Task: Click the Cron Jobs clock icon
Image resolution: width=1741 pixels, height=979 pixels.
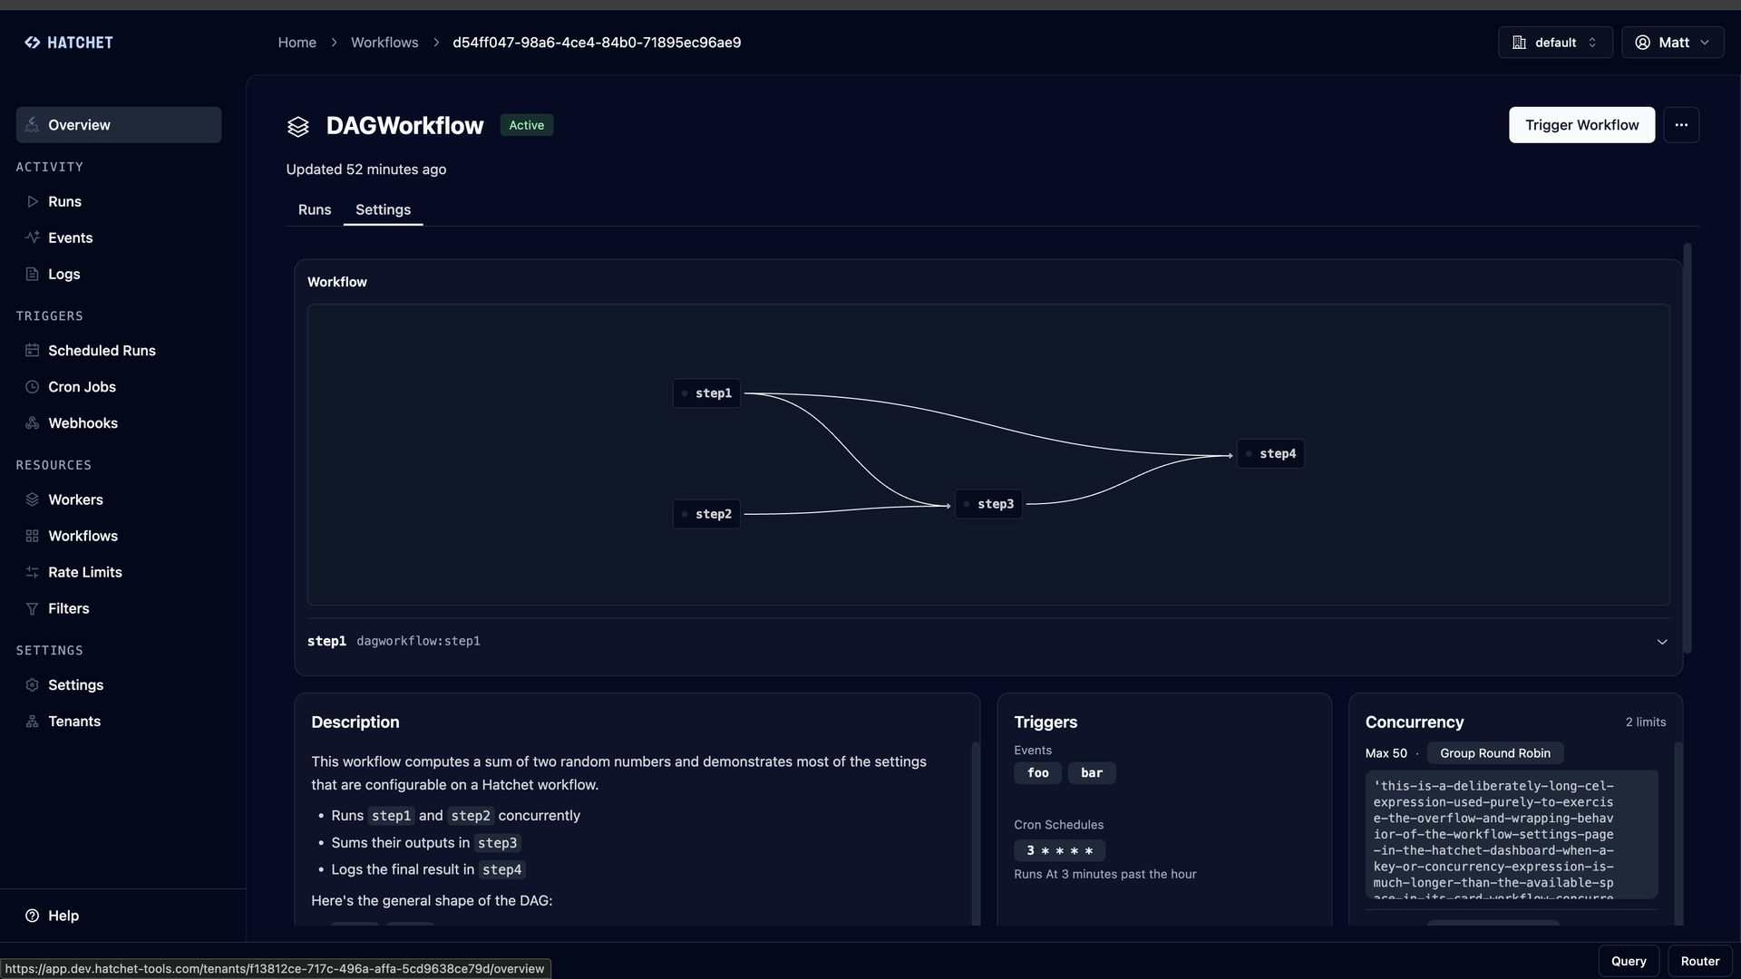Action: click(x=33, y=387)
